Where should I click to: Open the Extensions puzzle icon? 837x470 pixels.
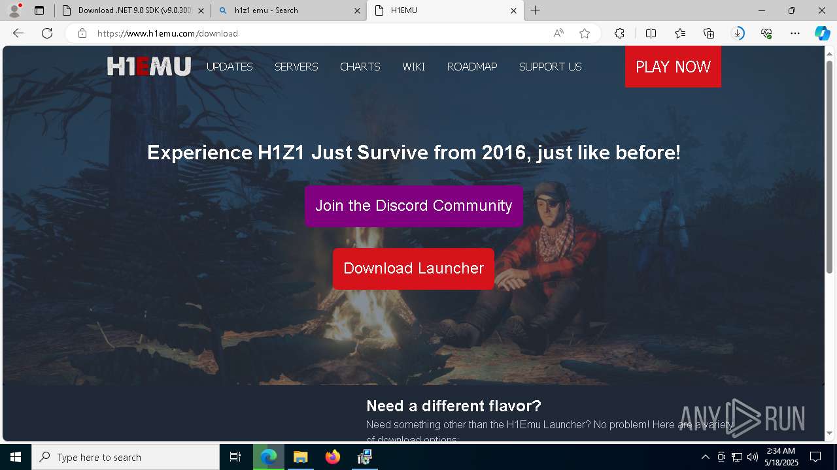point(619,33)
